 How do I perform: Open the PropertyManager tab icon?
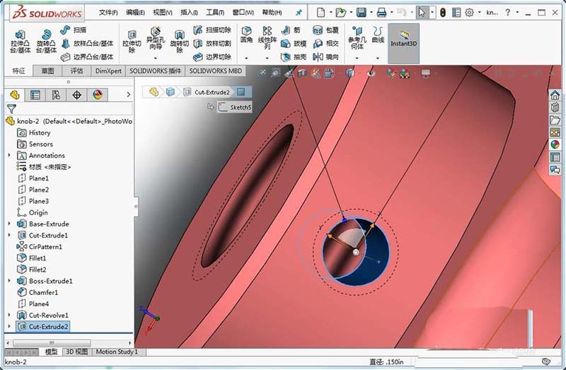[x=35, y=95]
